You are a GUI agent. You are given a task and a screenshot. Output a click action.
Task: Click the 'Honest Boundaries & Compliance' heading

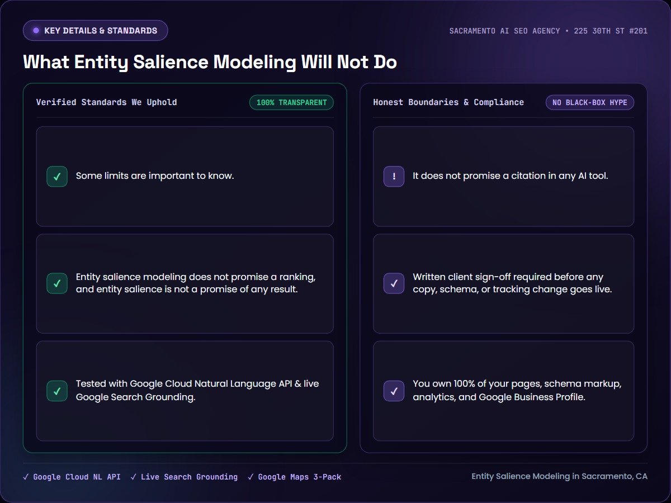pyautogui.click(x=448, y=102)
